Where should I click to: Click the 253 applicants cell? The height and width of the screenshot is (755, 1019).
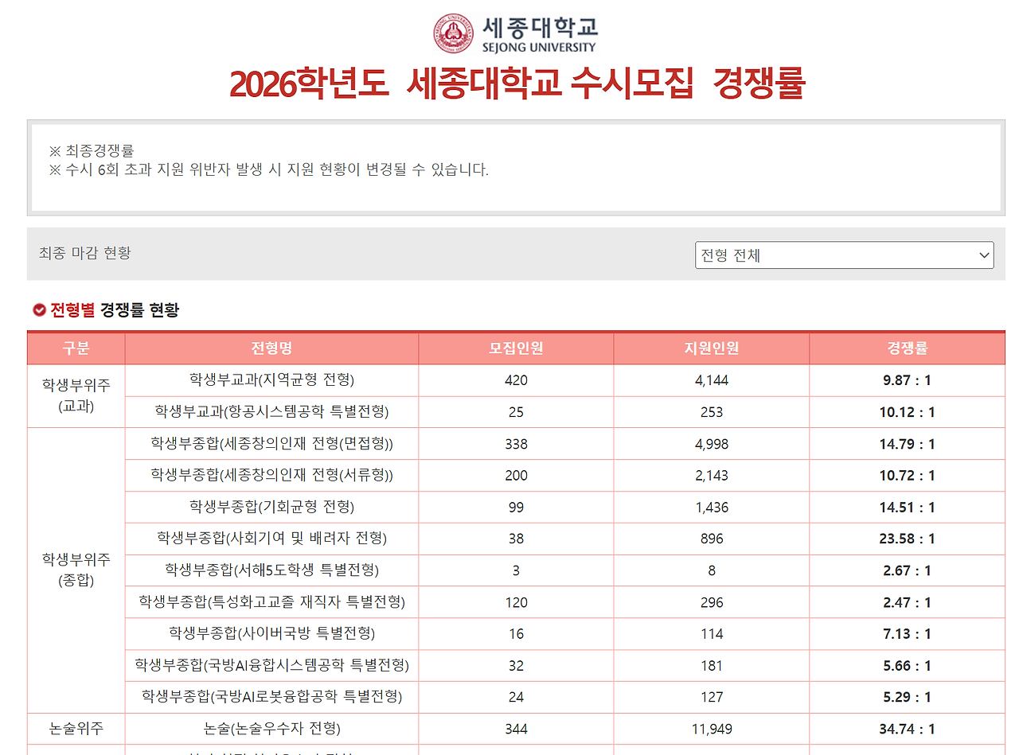point(712,412)
